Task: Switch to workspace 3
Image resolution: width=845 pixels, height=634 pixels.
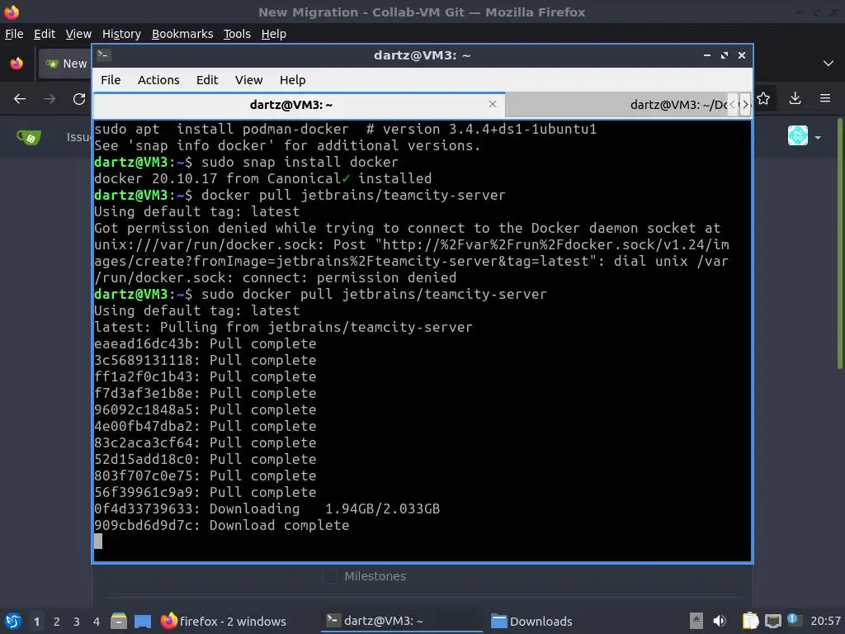Action: (77, 622)
